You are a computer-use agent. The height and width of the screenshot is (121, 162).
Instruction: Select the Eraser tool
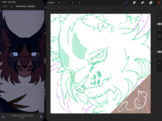click(143, 3)
